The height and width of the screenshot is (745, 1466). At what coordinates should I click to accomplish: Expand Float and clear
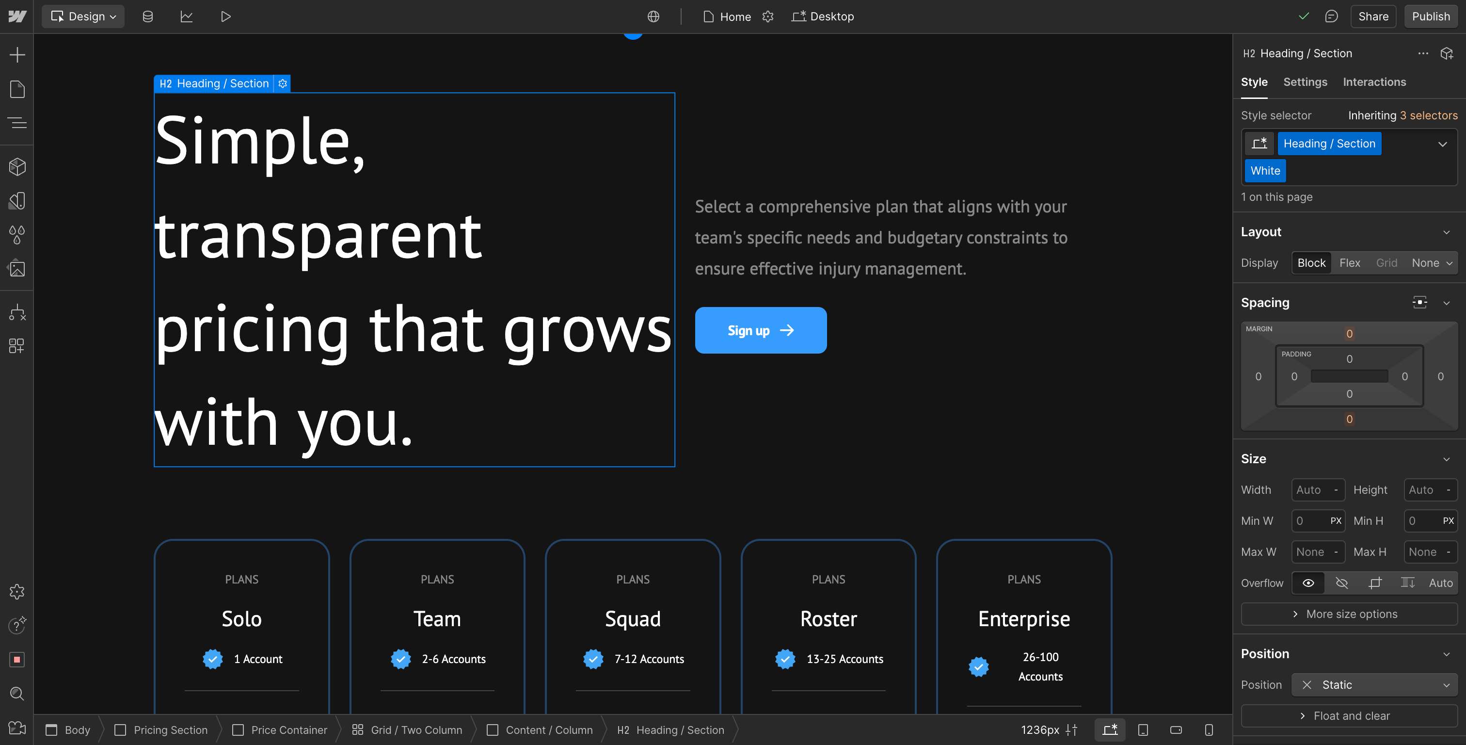coord(1349,715)
